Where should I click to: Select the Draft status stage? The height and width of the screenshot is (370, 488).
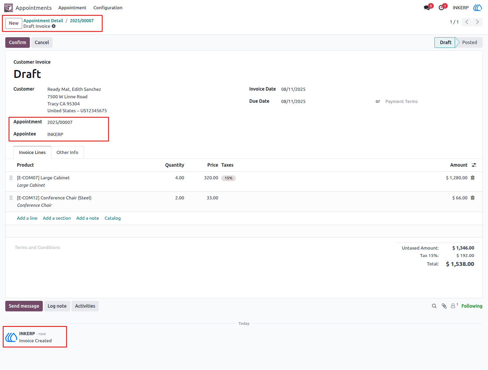(x=445, y=43)
